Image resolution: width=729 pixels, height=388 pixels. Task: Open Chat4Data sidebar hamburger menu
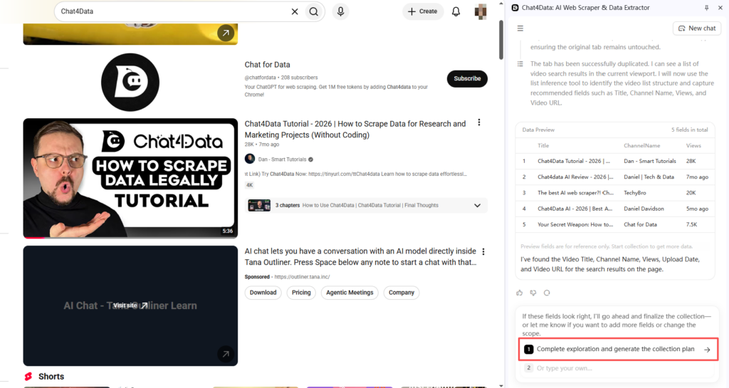[520, 28]
